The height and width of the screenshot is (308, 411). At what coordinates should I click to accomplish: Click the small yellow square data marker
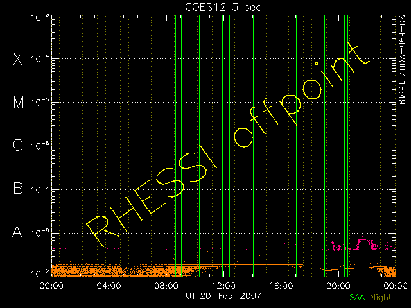pyautogui.click(x=317, y=64)
